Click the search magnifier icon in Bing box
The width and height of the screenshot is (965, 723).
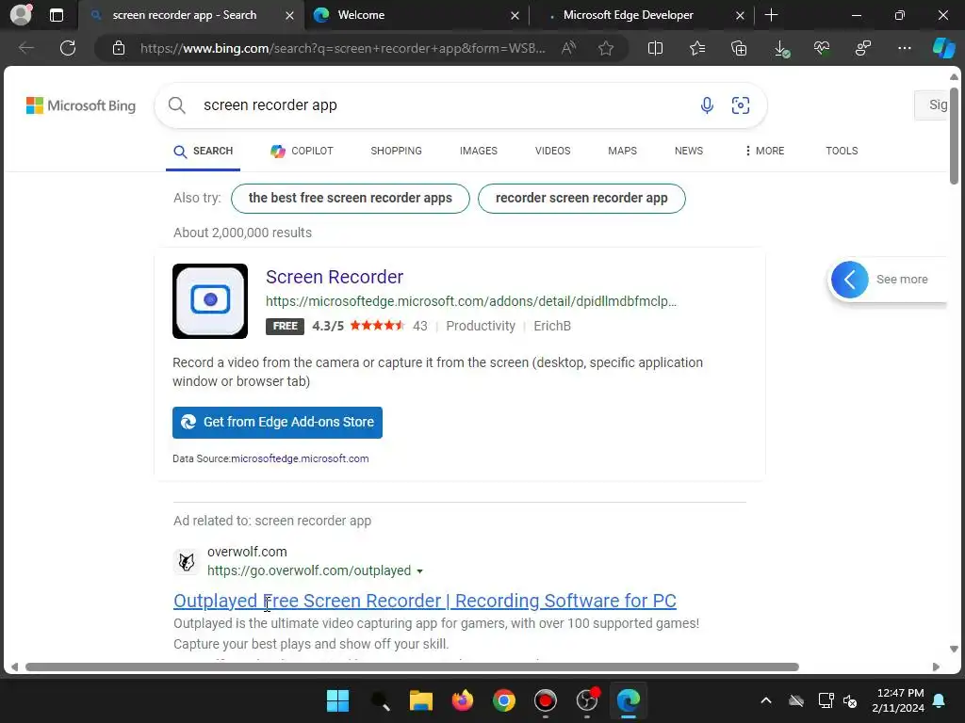[176, 105]
